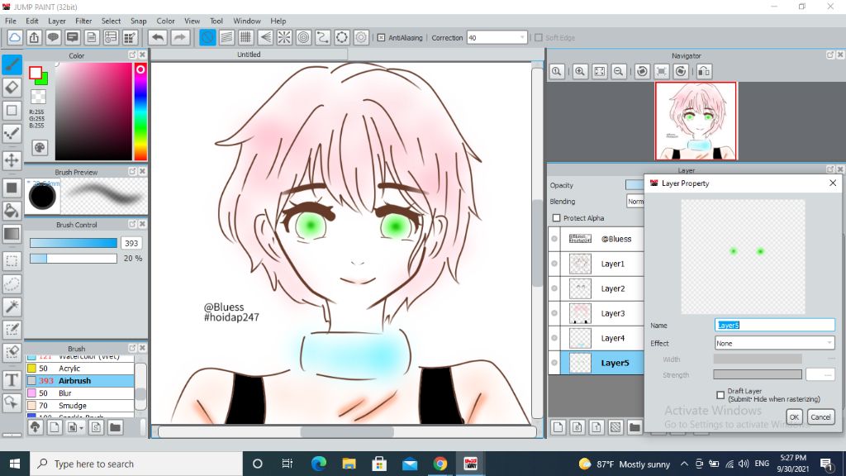This screenshot has width=846, height=476.
Task: Enable concentric circle snap
Action: (304, 37)
